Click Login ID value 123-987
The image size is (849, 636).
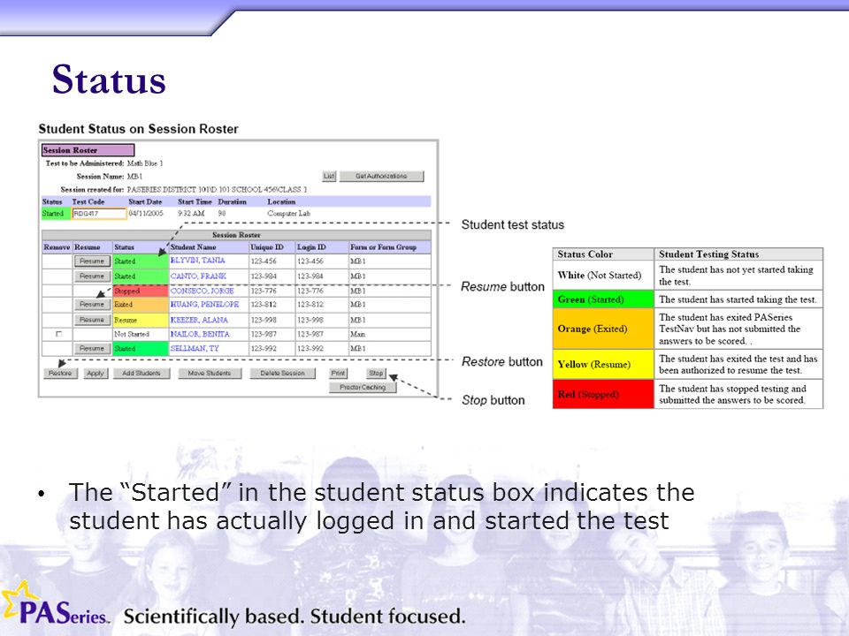[x=310, y=334]
